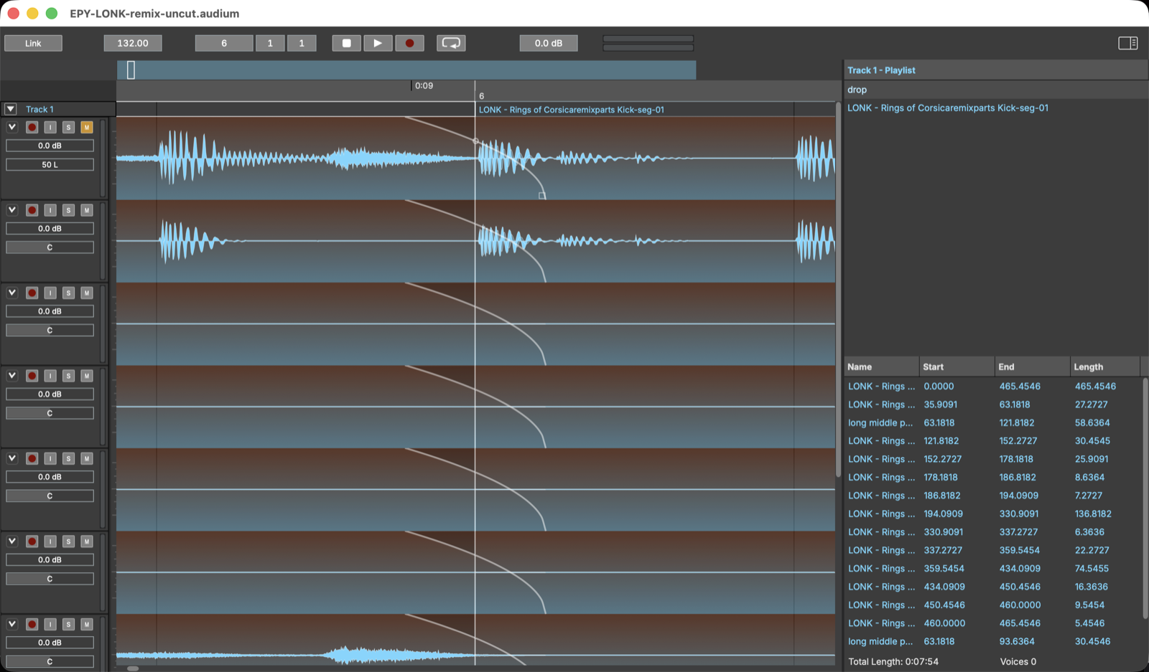Mute the seventh channel with M

tap(86, 624)
